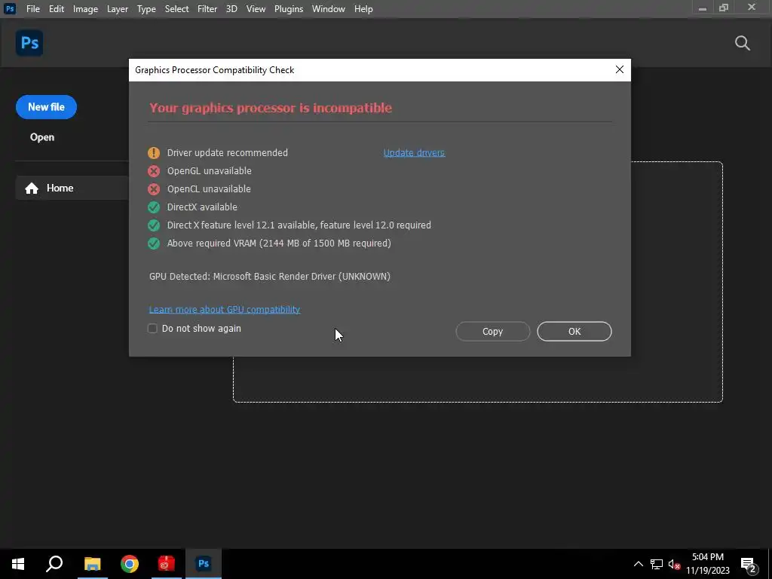Click the GPU Detected Microsoft Basic Render Driver text
Screen dimensions: 772x579
tap(270, 276)
